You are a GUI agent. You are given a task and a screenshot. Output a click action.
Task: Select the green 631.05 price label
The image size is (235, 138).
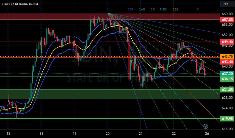(227, 90)
